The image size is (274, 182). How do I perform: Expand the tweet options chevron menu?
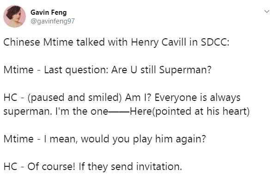click(267, 12)
